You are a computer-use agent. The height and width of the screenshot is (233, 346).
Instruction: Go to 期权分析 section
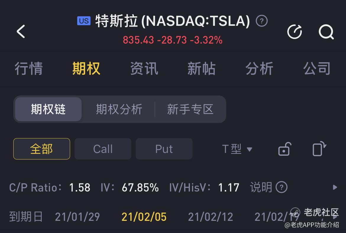click(119, 109)
